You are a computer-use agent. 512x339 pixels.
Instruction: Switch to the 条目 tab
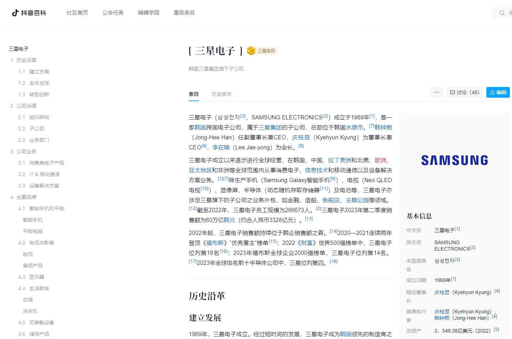[x=194, y=94]
